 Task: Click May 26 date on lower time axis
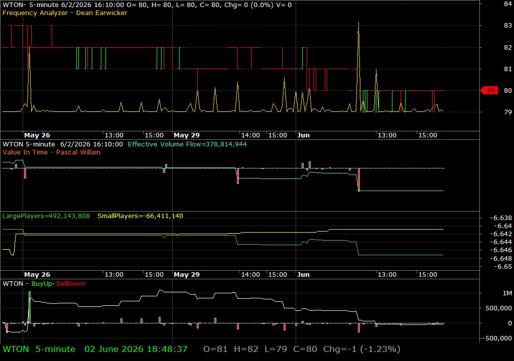37,275
